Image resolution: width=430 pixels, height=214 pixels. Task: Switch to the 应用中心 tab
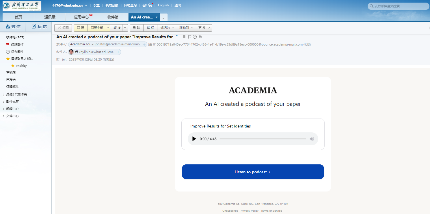pyautogui.click(x=81, y=17)
